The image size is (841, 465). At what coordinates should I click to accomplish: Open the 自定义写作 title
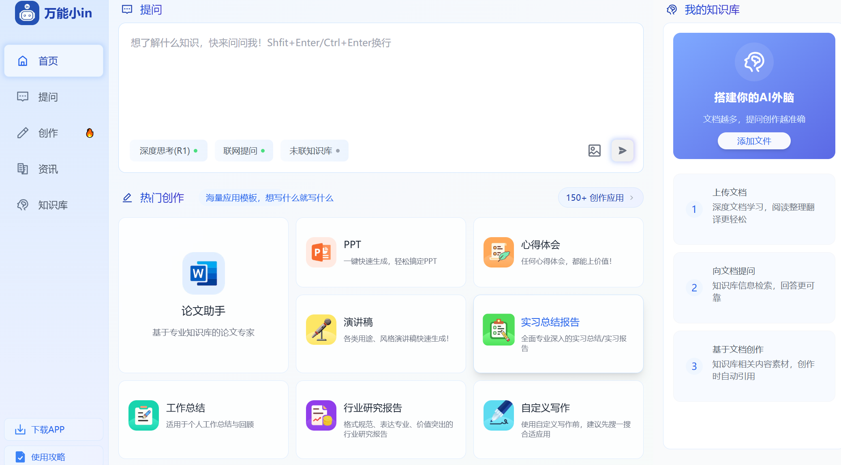546,408
